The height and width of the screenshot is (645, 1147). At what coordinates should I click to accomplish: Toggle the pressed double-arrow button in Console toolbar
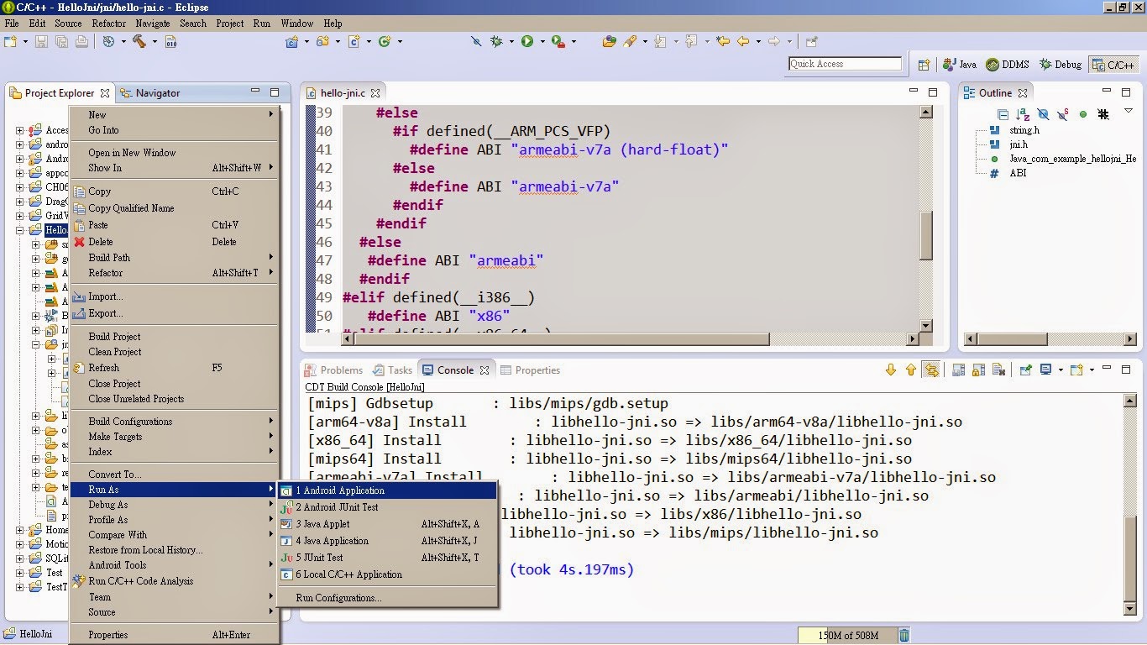[x=930, y=370]
